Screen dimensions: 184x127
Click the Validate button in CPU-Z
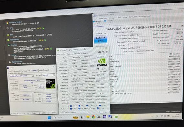44,113
